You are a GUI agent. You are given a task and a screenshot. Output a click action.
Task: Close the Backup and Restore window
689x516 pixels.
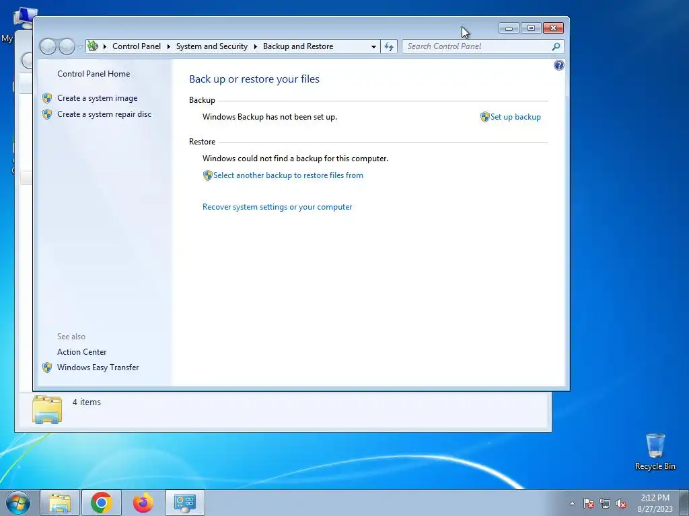(553, 28)
